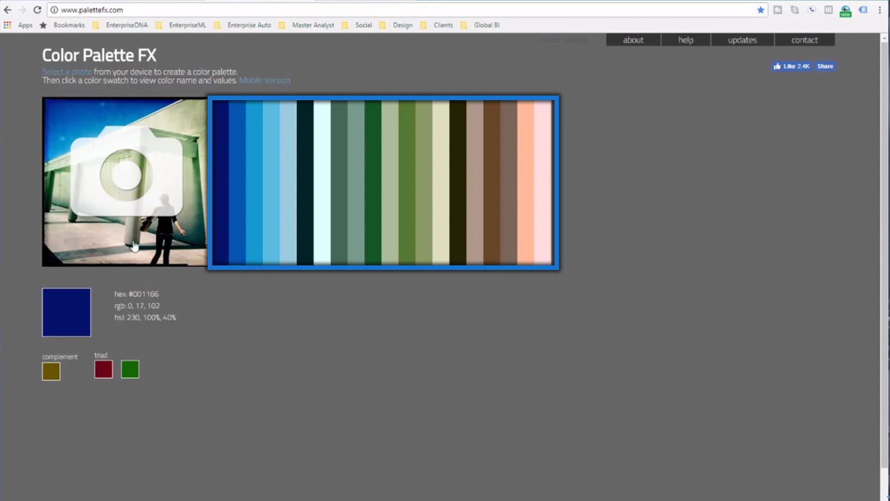Click the olive complement swatch
Screen dimensions: 890x501
coord(51,371)
